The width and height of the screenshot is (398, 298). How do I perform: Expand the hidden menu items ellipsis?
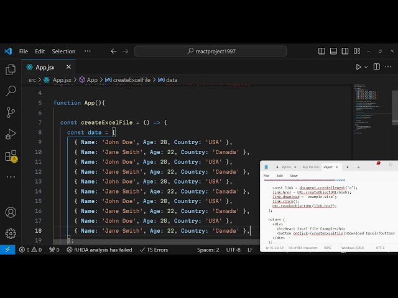pos(88,52)
